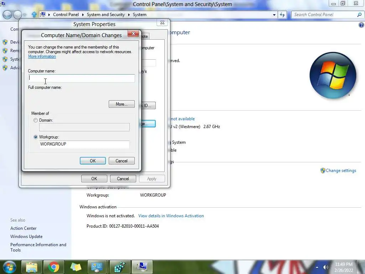This screenshot has width=365, height=274.
Task: Click the Control Panel breadcrumb
Action: [66, 14]
